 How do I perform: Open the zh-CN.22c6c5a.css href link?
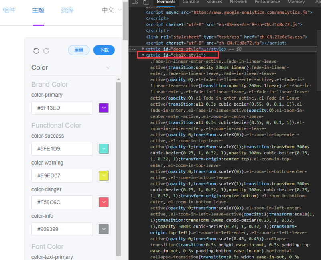click(x=281, y=37)
